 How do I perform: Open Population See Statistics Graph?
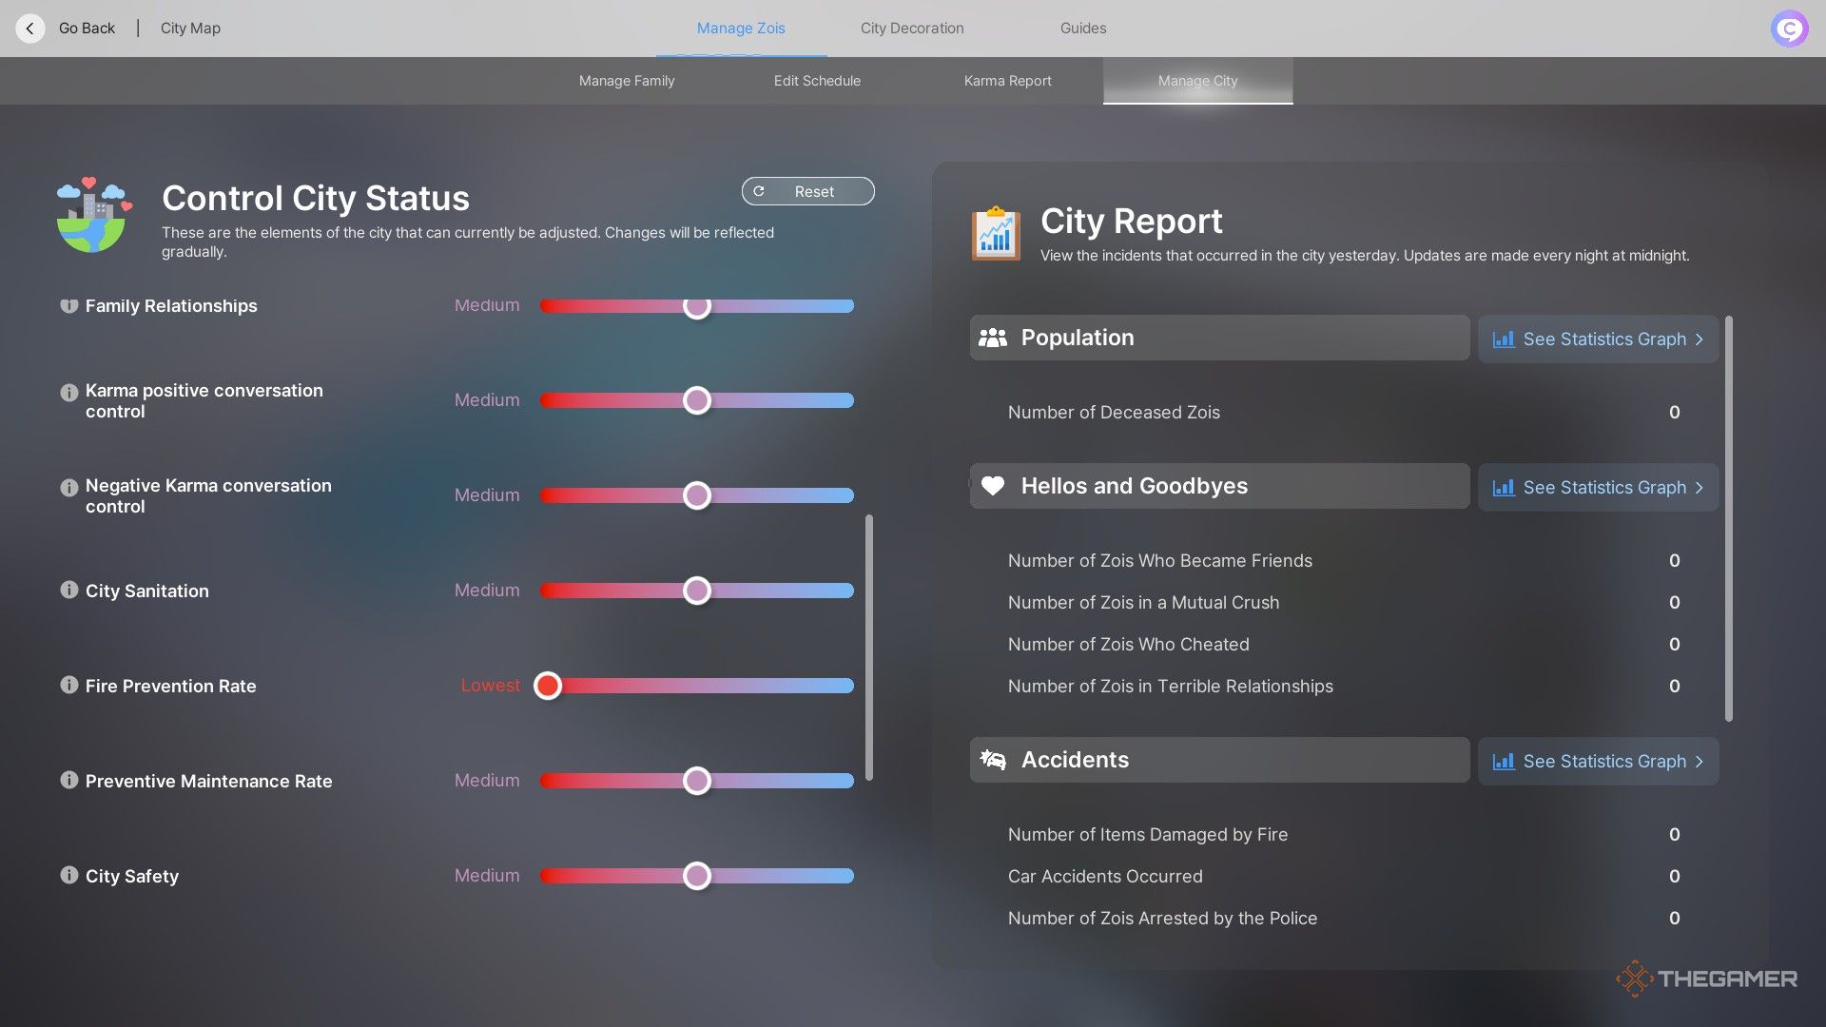tap(1598, 339)
